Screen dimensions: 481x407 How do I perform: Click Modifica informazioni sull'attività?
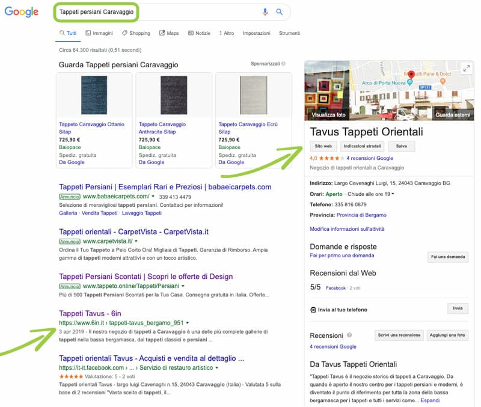(x=347, y=229)
